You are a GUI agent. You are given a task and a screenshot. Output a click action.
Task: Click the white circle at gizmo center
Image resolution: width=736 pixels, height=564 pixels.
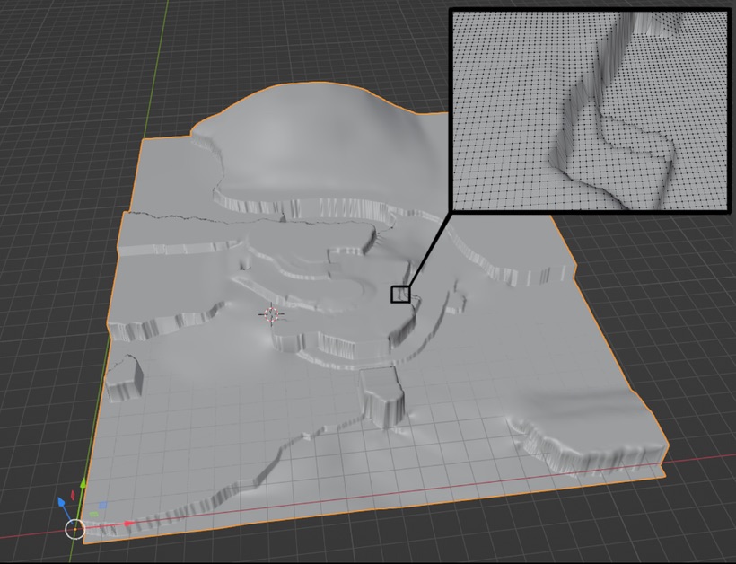75,529
